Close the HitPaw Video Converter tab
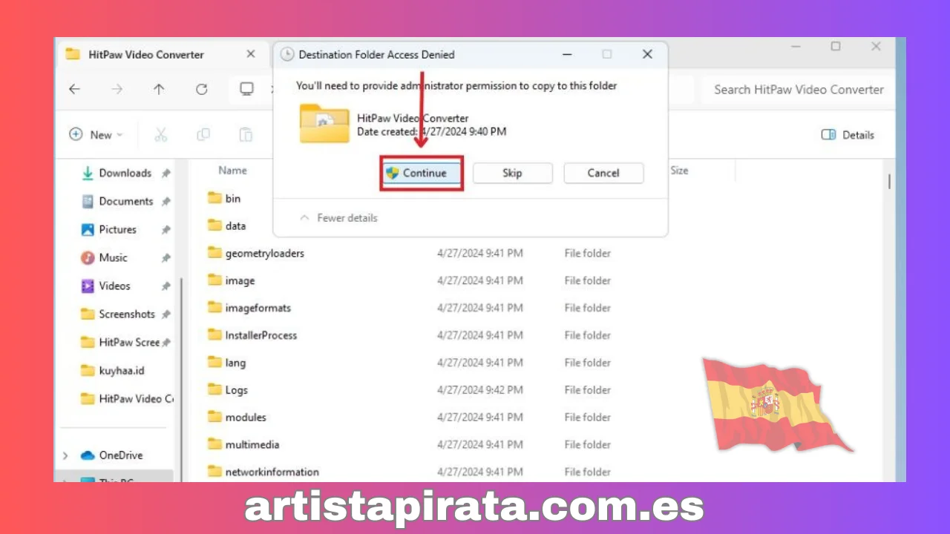 coord(251,54)
